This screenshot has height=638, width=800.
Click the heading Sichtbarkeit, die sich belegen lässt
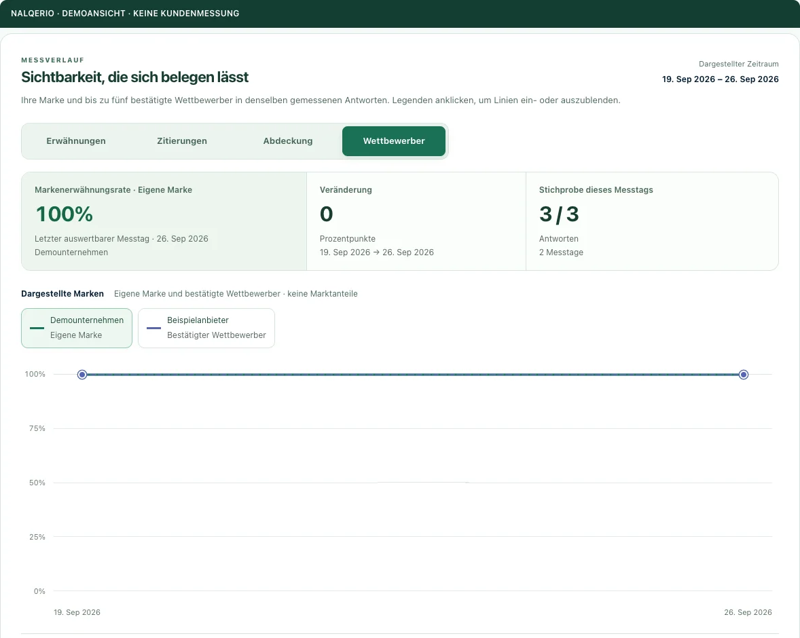[134, 77]
